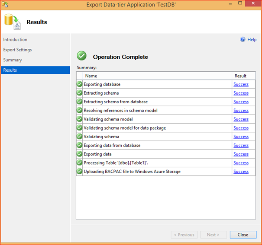Select the Summary step in sidebar
This screenshot has width=262, height=245.
(x=13, y=60)
